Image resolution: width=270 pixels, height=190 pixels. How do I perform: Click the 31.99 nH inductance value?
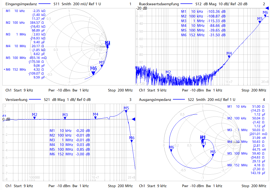tap(259, 138)
